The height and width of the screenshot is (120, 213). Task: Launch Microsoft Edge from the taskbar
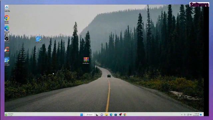(111, 115)
